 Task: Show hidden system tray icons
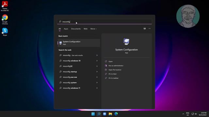183,114
